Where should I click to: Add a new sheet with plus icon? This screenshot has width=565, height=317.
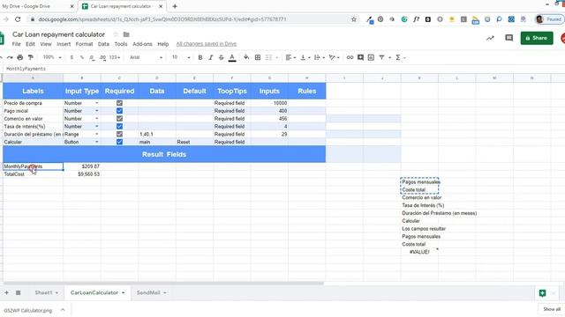tap(6, 293)
